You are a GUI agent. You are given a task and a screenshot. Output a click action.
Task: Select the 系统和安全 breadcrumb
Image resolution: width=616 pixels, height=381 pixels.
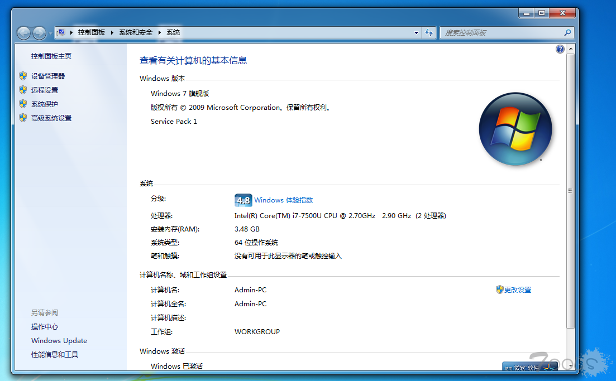136,32
